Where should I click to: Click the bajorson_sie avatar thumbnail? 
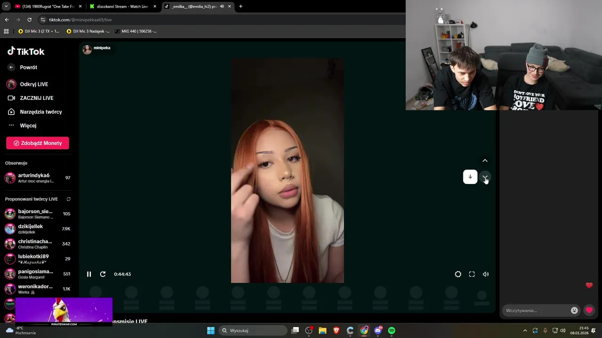click(x=10, y=214)
